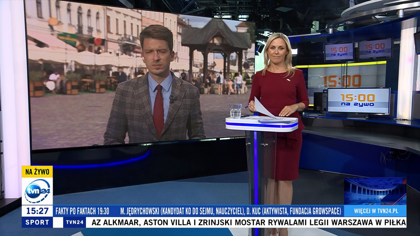This screenshot has height=236, width=420.
Task: Click the large 15:00 na żywo monitor
Action: click(359, 101)
